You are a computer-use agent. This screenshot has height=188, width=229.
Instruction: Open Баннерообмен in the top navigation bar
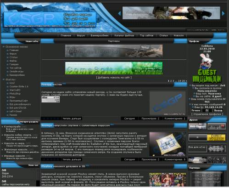[x=100, y=35]
